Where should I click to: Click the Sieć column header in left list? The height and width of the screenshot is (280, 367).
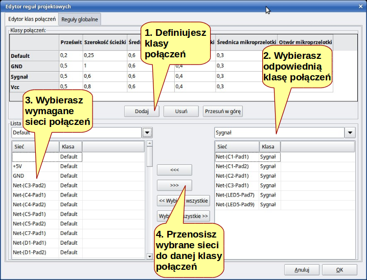point(36,147)
